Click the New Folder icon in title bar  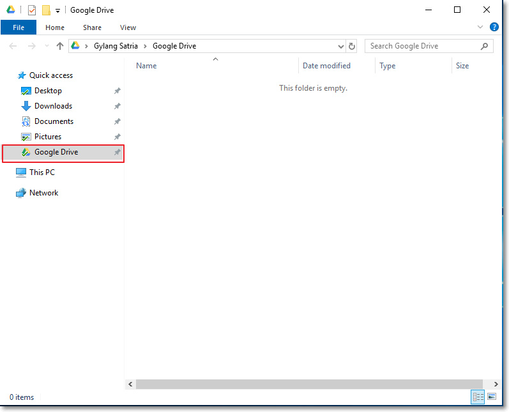coord(46,10)
